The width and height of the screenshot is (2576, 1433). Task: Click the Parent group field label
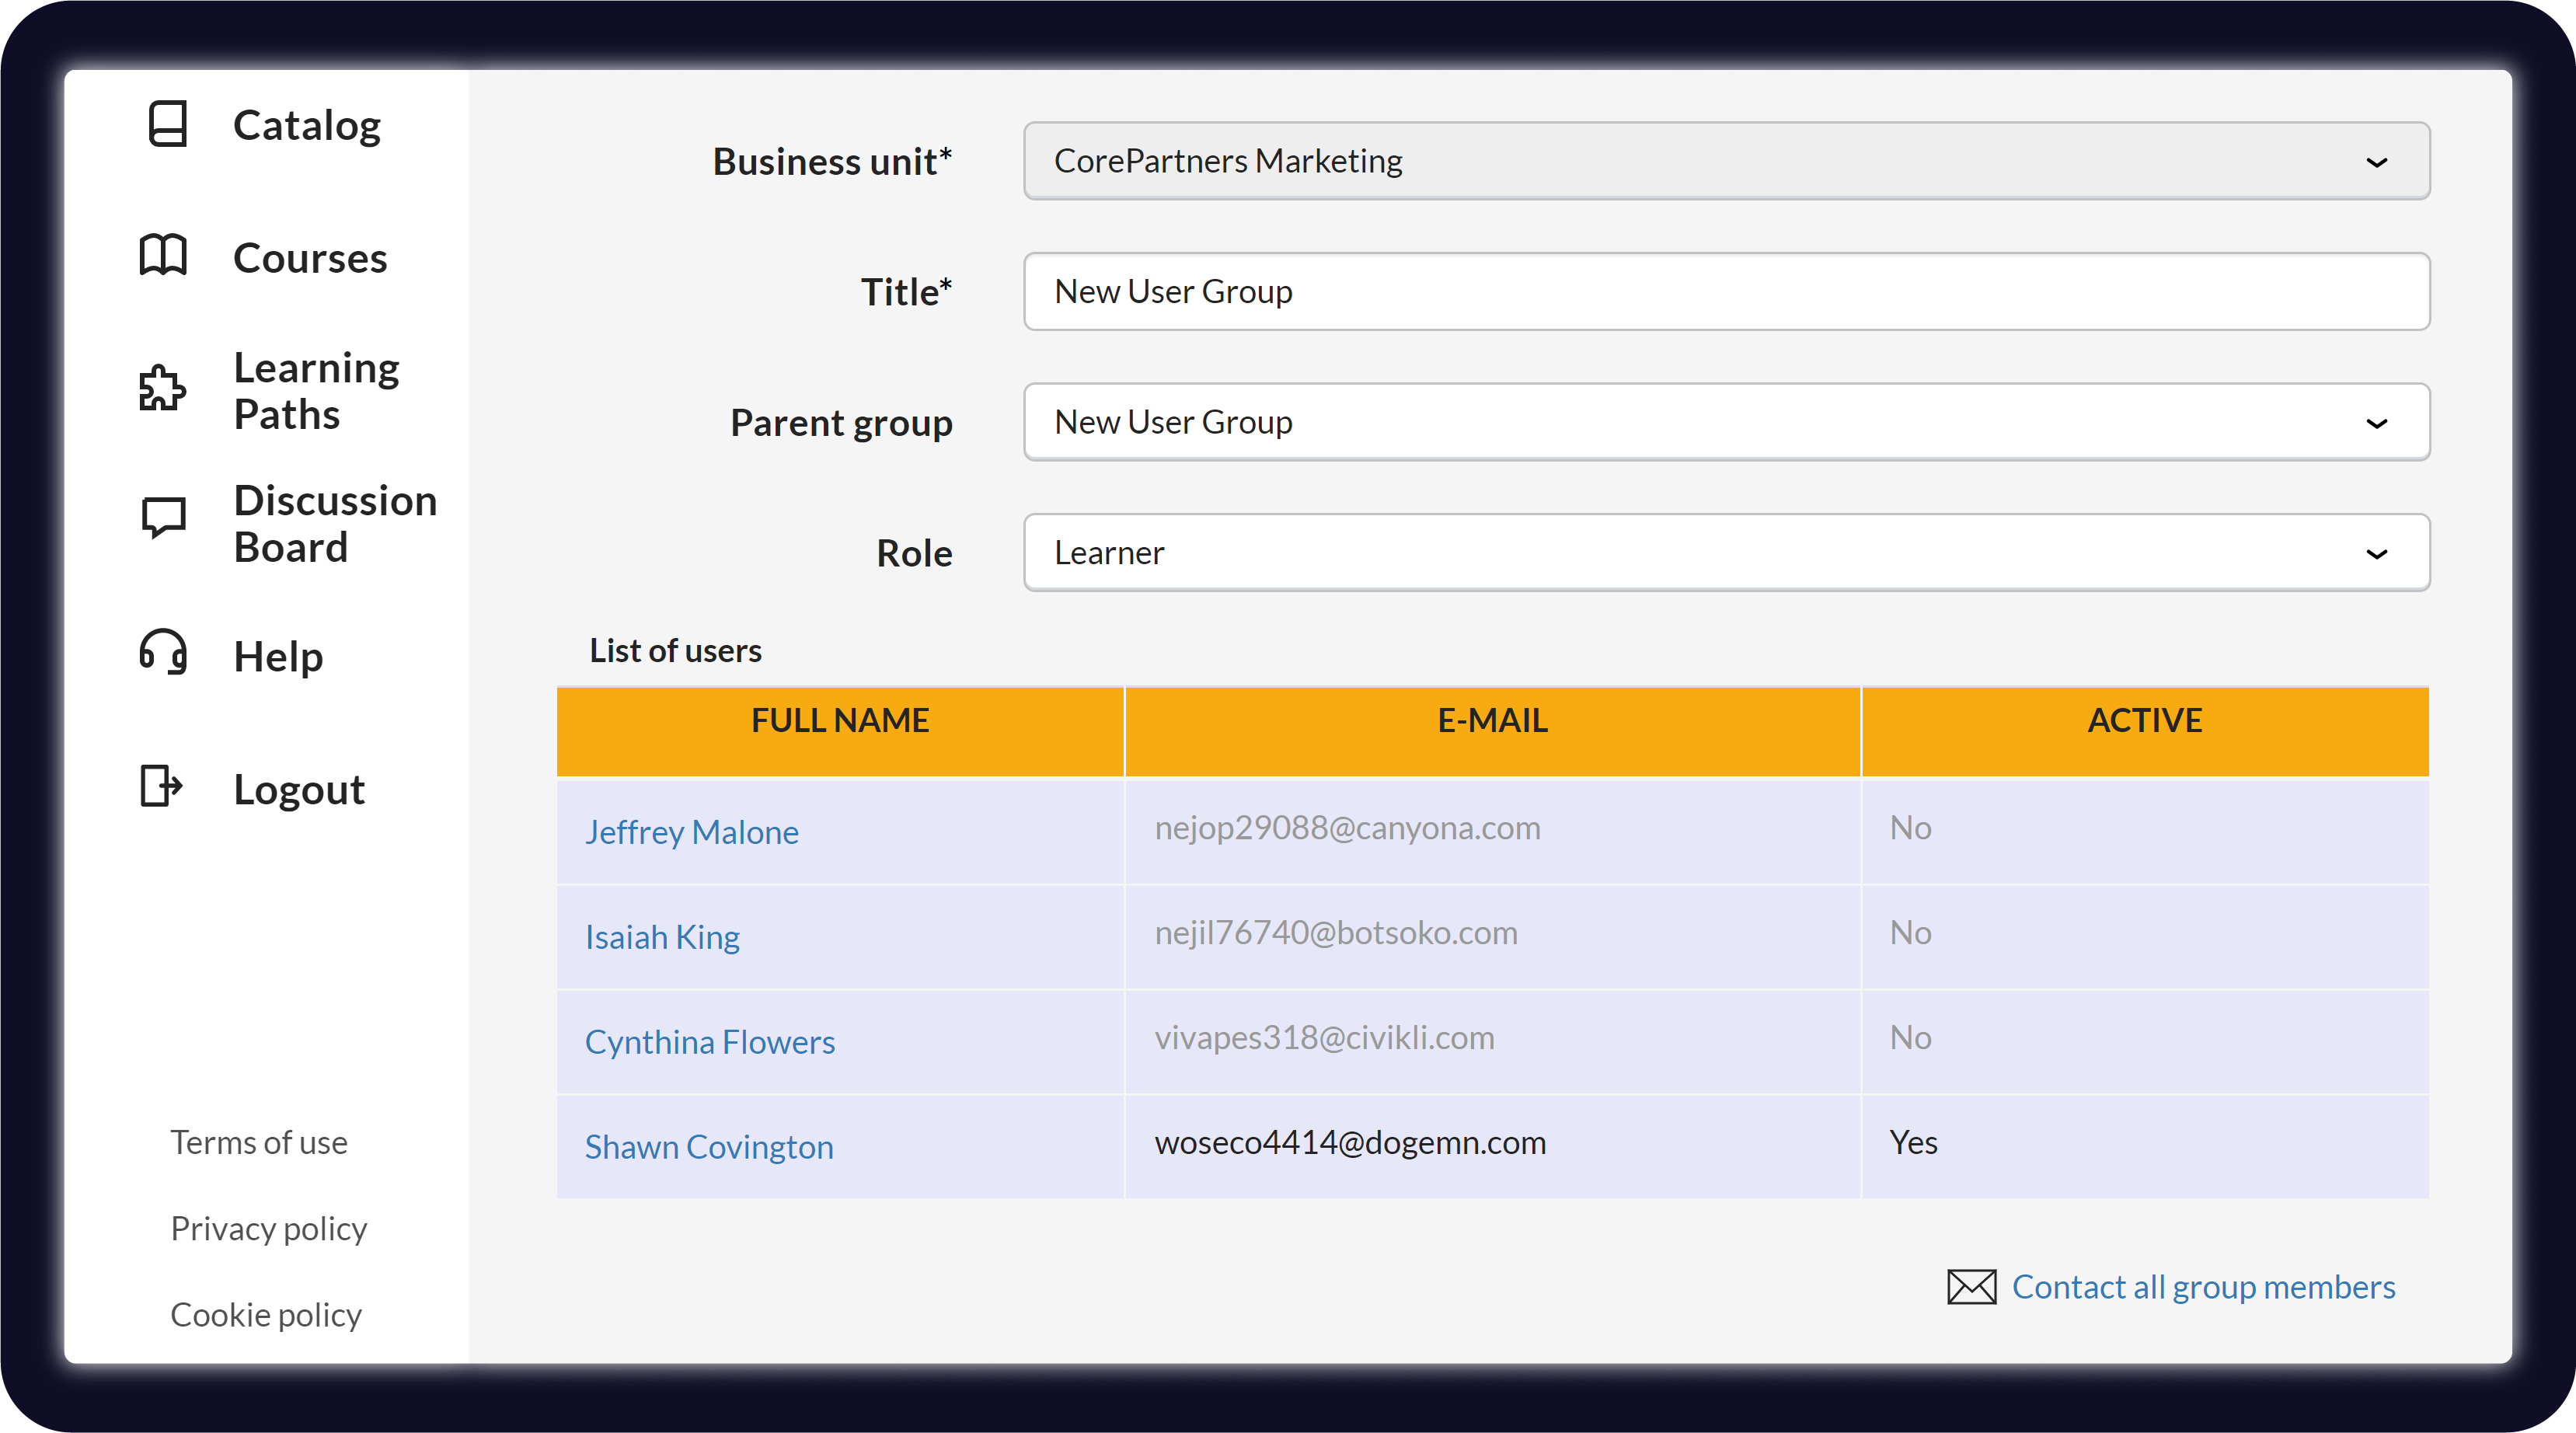pos(841,423)
